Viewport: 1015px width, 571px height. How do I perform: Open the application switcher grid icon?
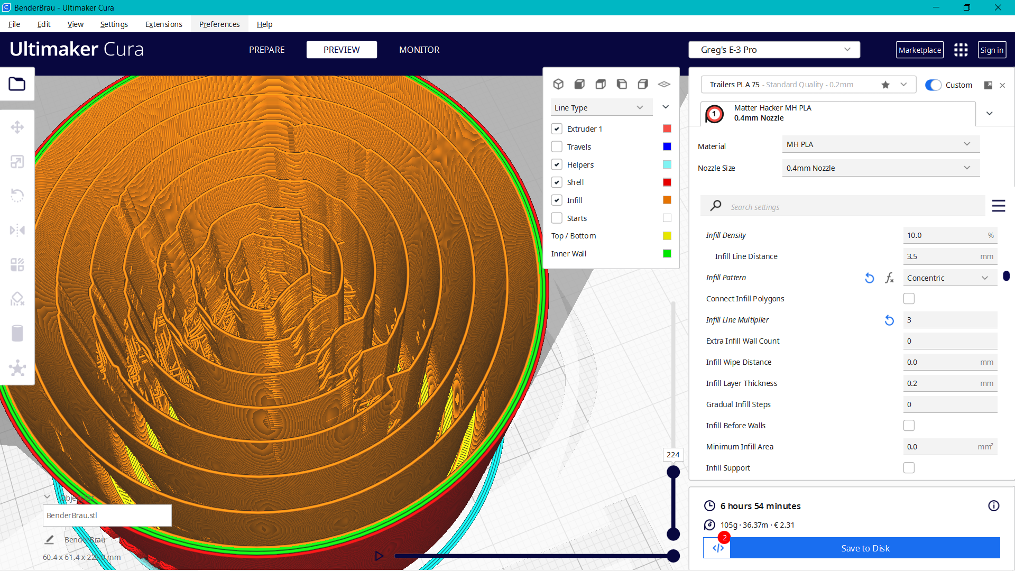coord(961,50)
